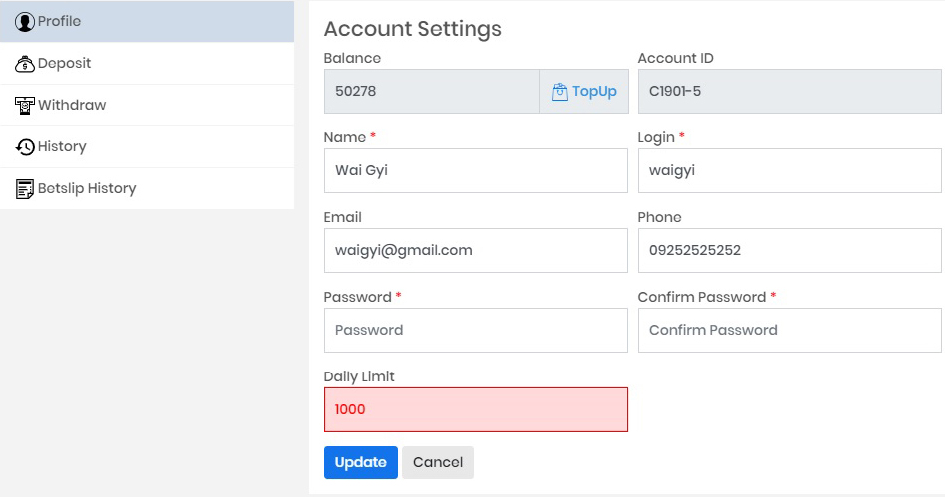Click the Deposit money bag icon
Screen dimensions: 945x497
click(25, 64)
